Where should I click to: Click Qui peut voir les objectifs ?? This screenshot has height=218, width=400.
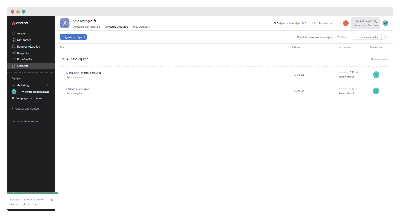[290, 23]
